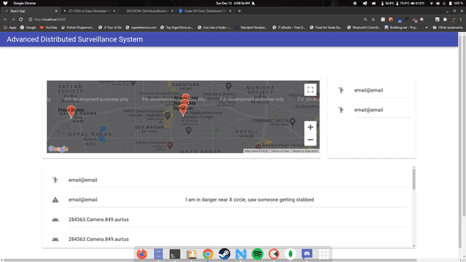Reload the localhost page

21,20
